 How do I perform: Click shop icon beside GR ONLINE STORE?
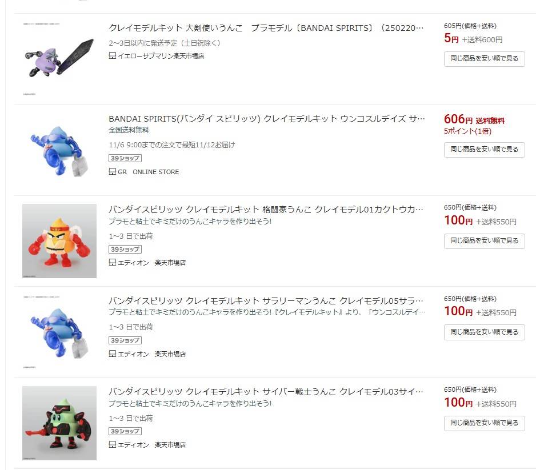[x=112, y=171]
